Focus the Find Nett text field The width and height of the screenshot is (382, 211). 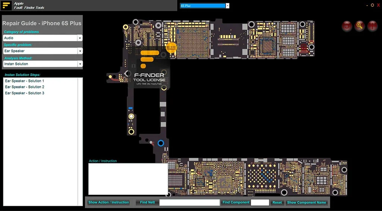[x=190, y=202]
